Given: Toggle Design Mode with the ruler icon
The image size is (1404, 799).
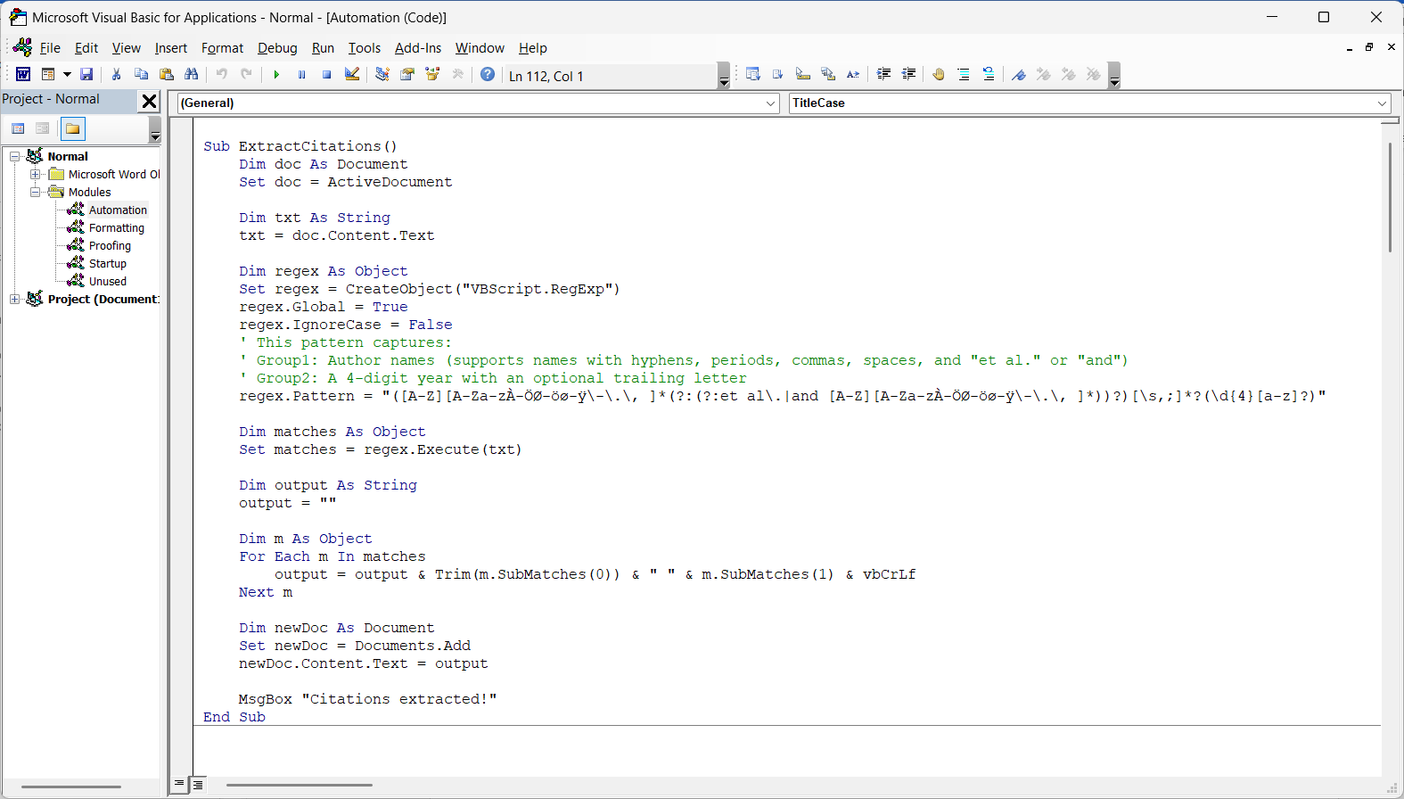Looking at the screenshot, I should (352, 75).
